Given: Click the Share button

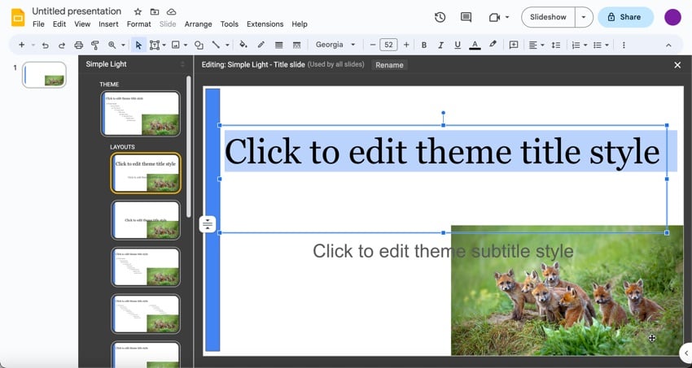Looking at the screenshot, I should tap(625, 17).
